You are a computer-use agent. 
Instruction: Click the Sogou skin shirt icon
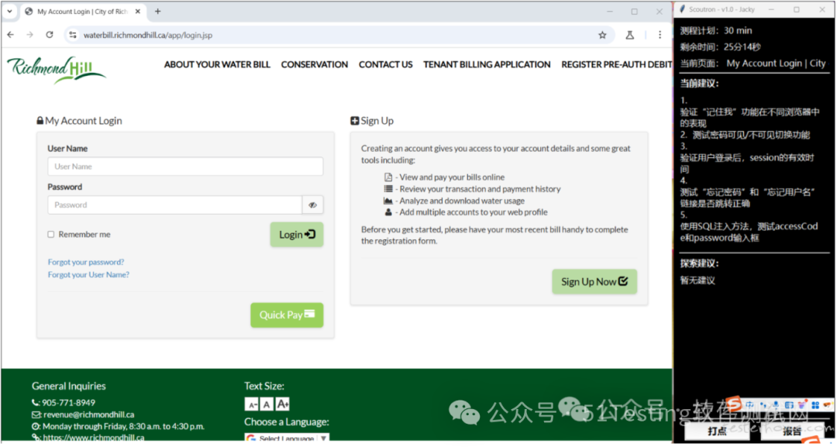coord(802,404)
